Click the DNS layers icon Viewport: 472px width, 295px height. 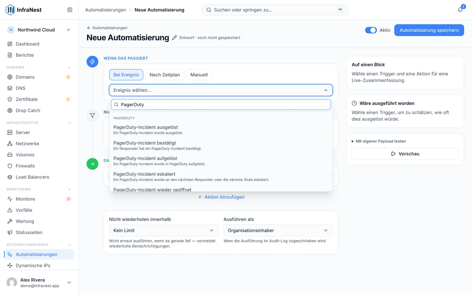coord(10,88)
